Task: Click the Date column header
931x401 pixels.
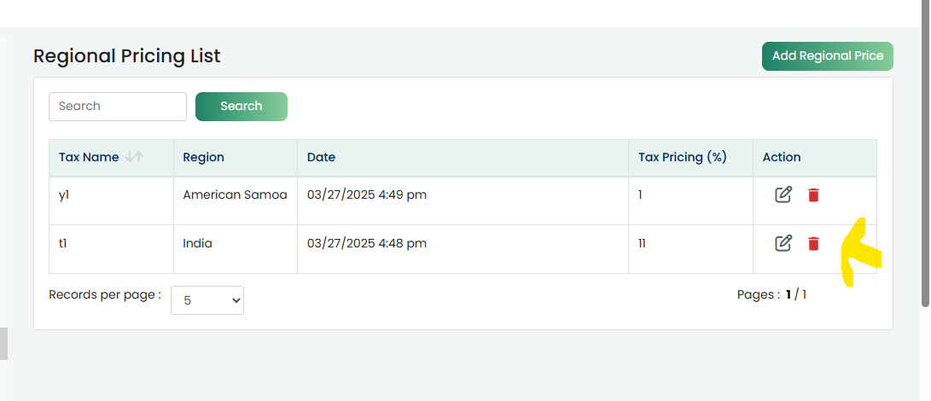Action: 321,158
